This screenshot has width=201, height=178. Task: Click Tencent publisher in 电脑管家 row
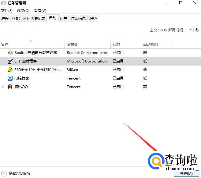pyautogui.click(x=74, y=78)
